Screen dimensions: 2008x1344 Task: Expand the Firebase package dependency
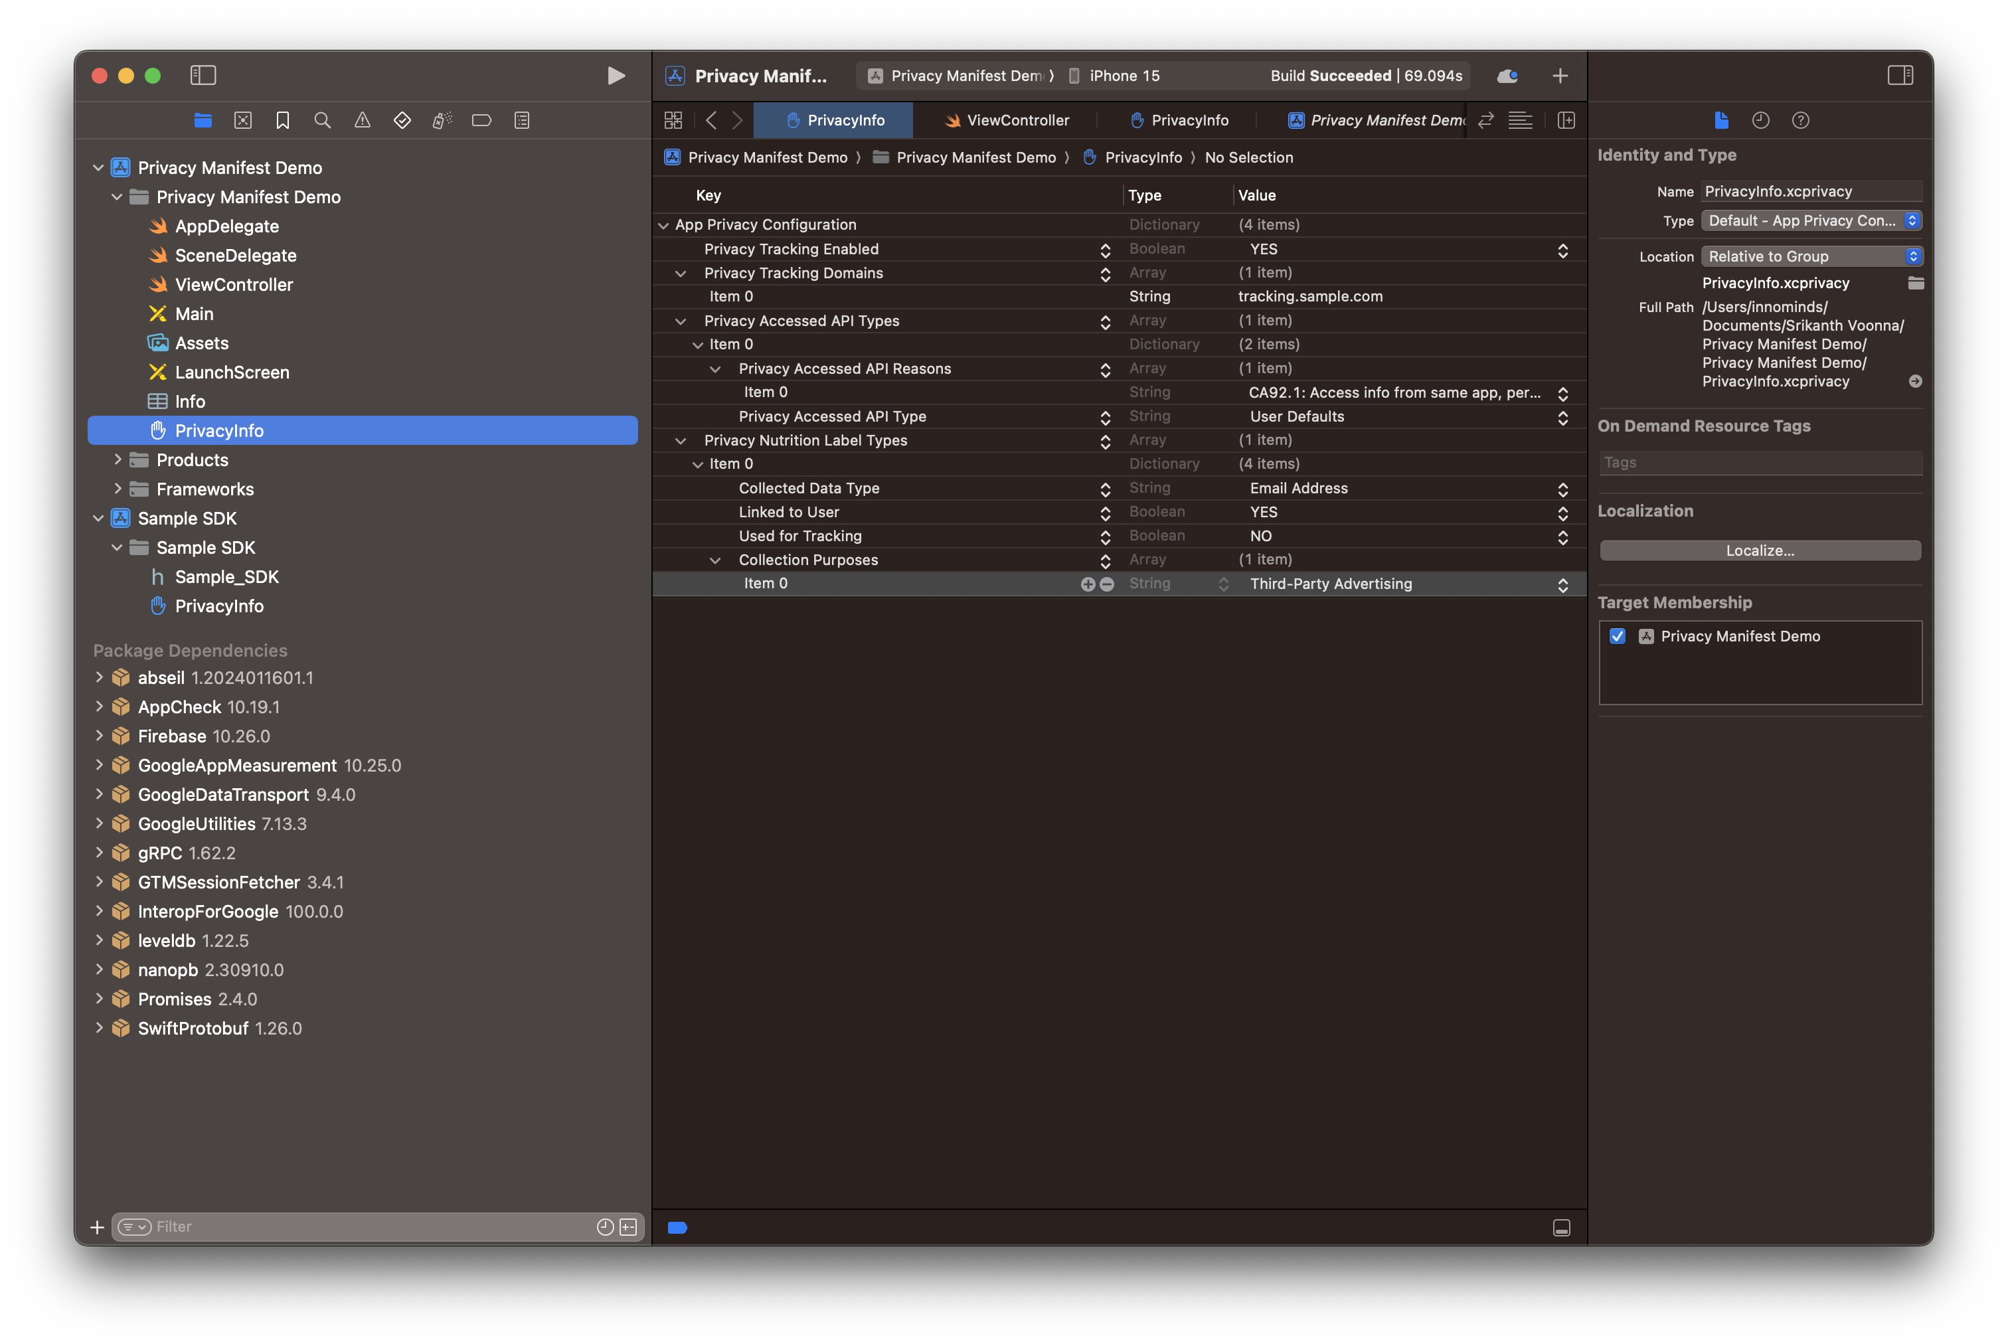[x=98, y=736]
